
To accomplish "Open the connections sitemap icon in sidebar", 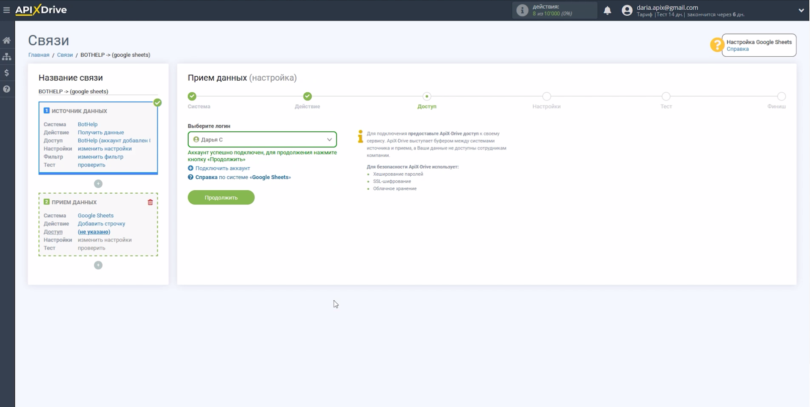I will (7, 56).
